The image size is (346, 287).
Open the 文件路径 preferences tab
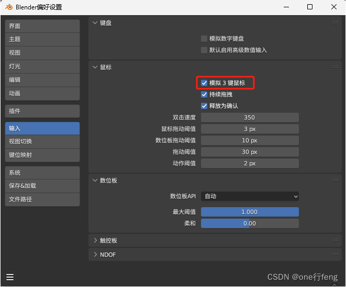coord(42,199)
